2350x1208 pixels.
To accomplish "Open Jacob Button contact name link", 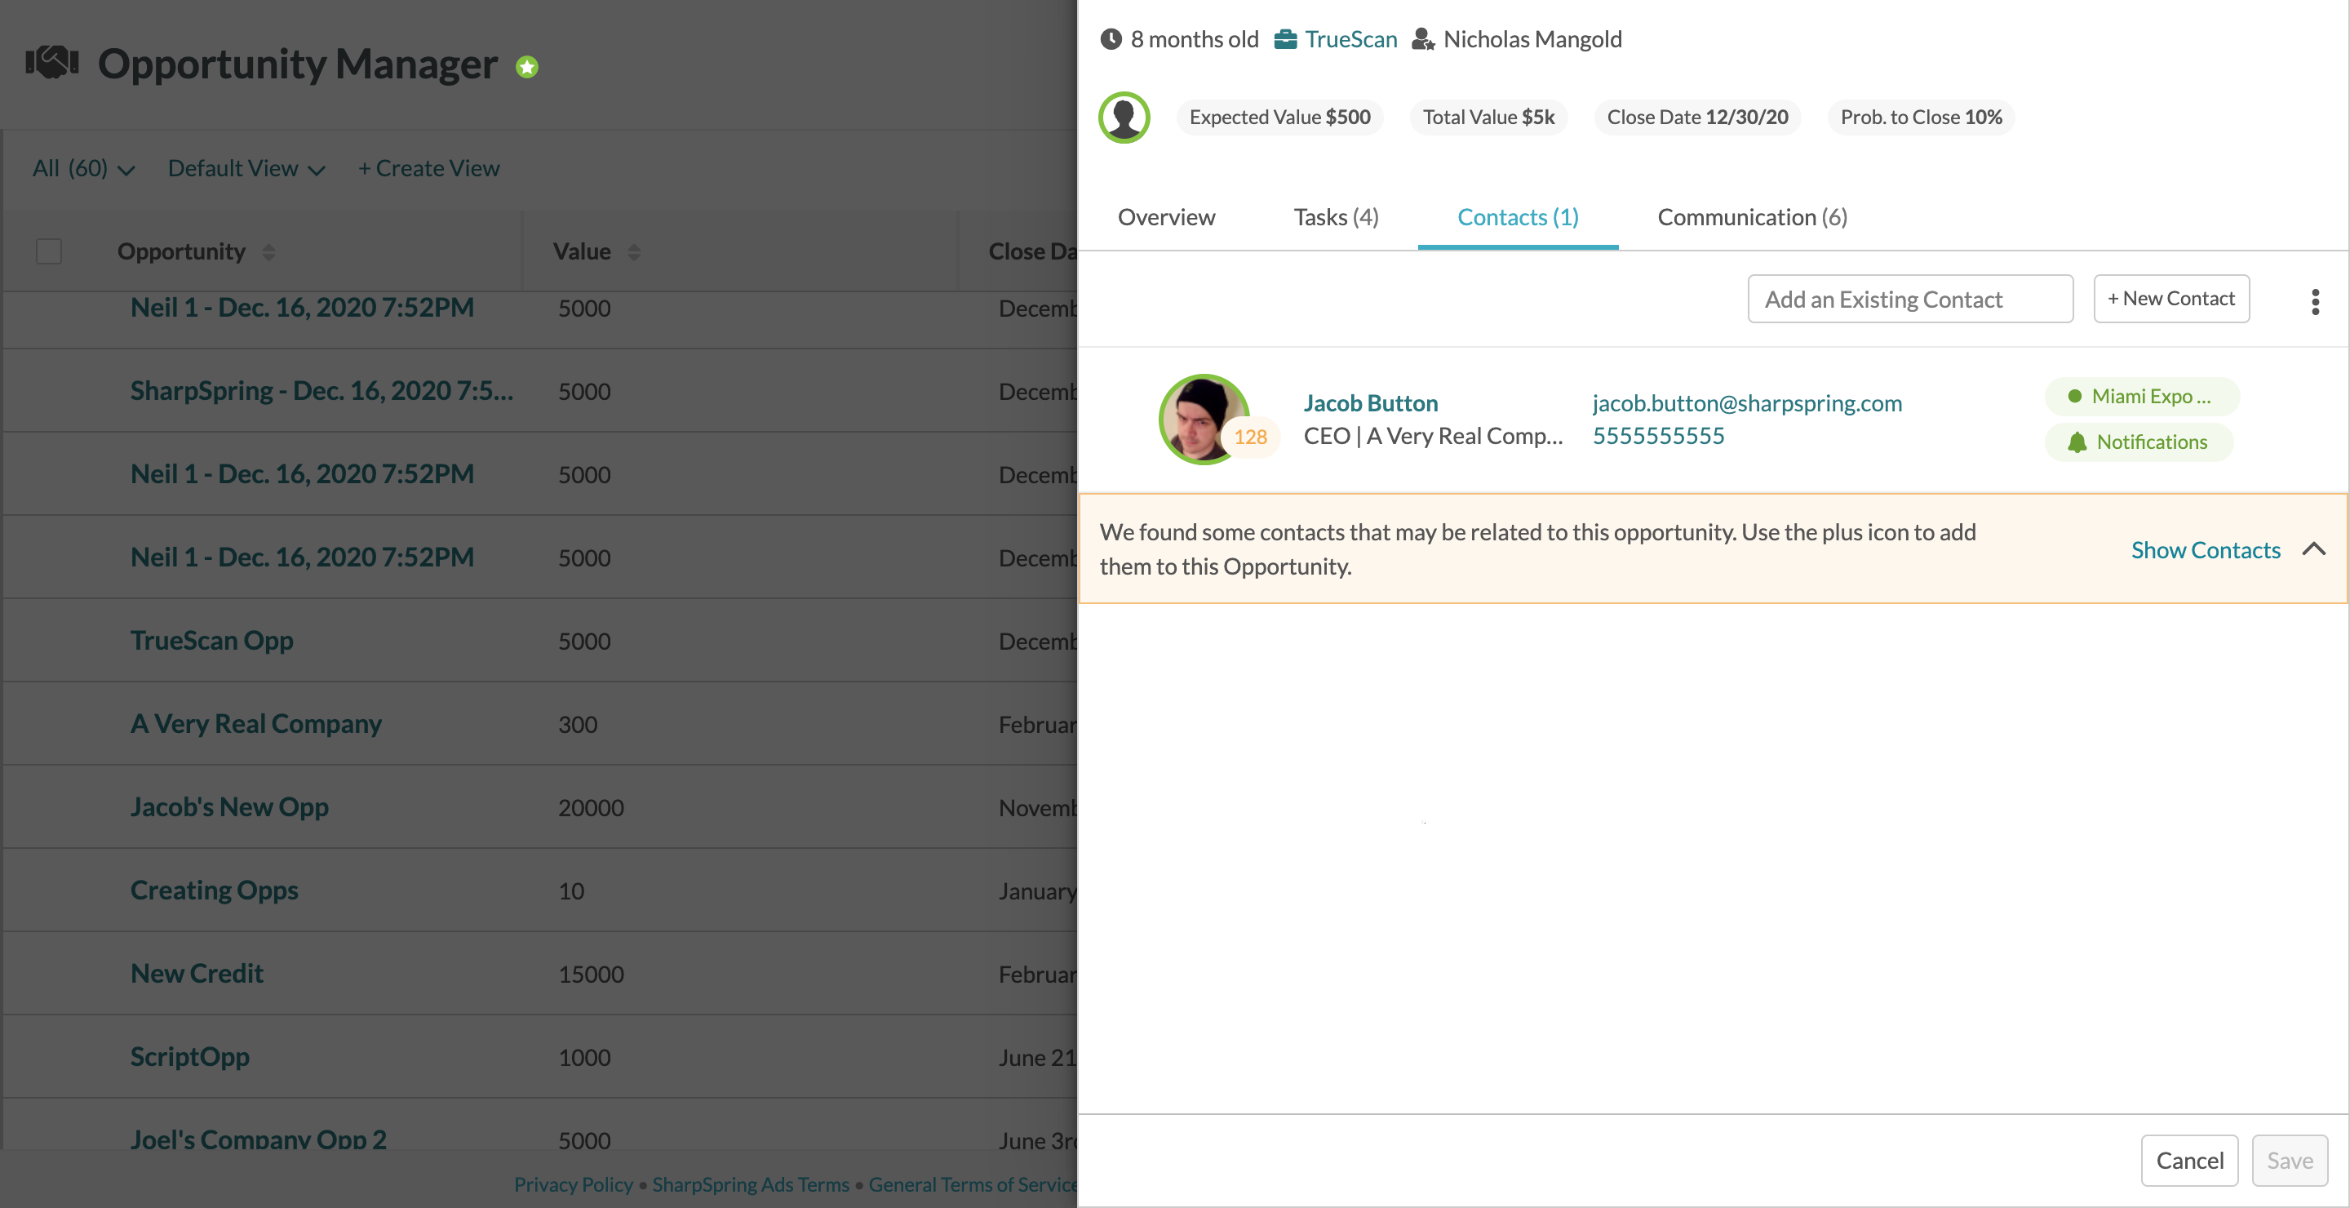I will pyautogui.click(x=1370, y=403).
